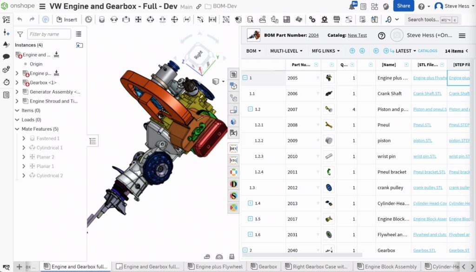This screenshot has height=272, width=476.
Task: Click the [Name] column filter icon
Action: pyautogui.click(x=406, y=65)
